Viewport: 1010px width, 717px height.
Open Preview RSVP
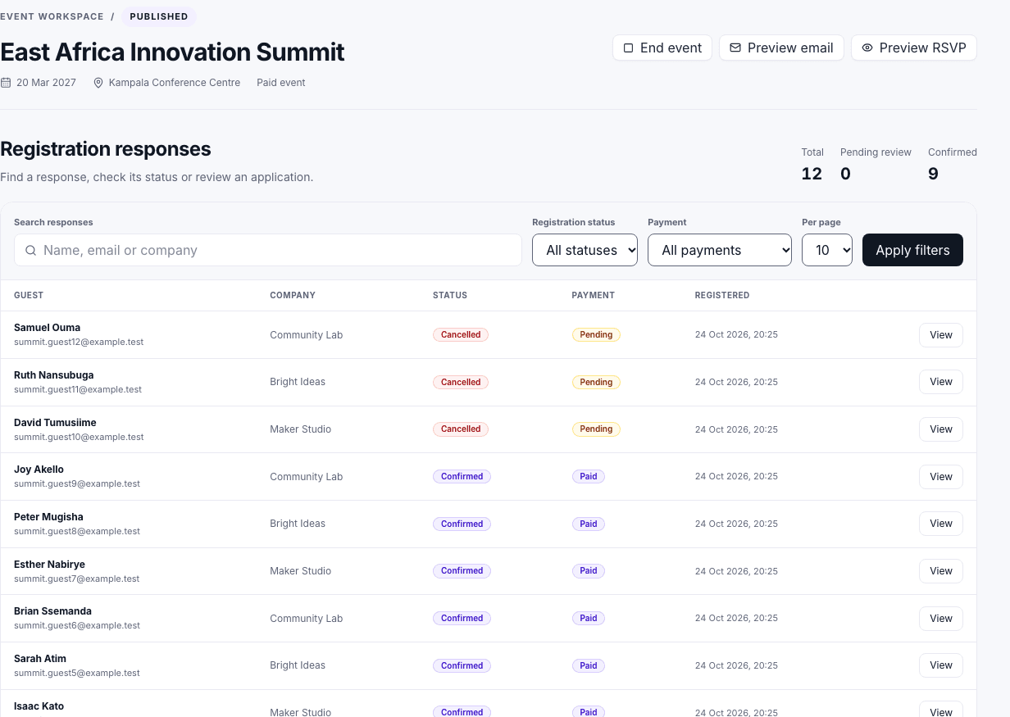click(914, 48)
